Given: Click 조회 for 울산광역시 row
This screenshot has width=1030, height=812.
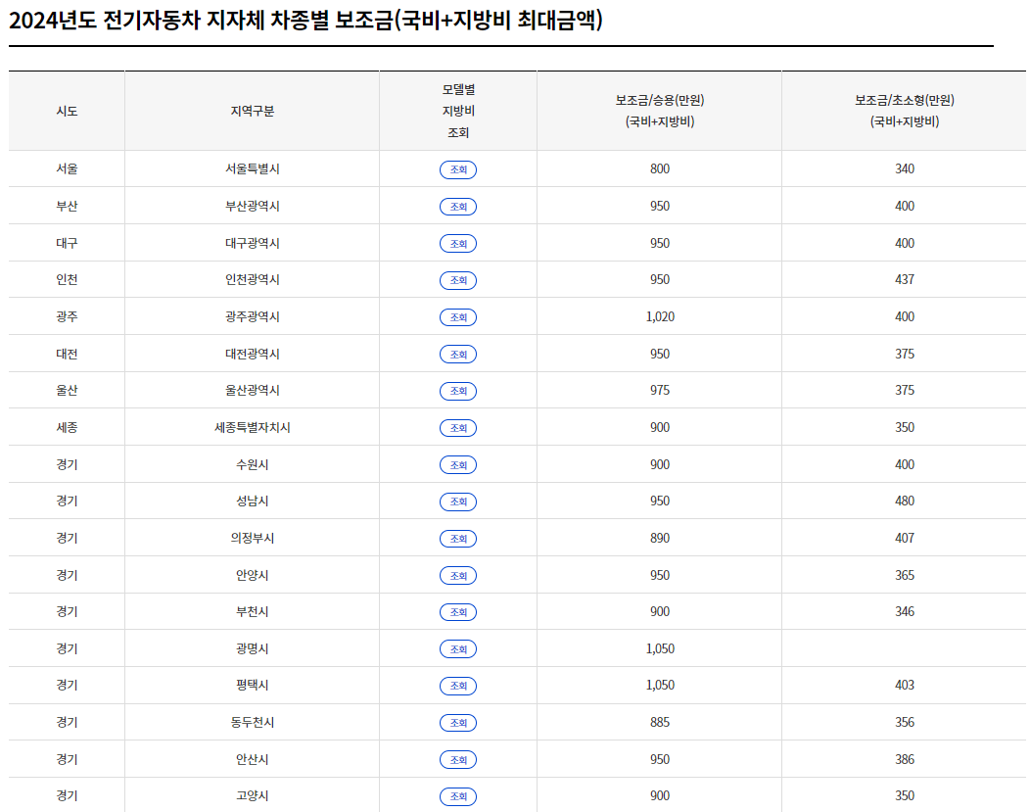Looking at the screenshot, I should click(x=457, y=391).
